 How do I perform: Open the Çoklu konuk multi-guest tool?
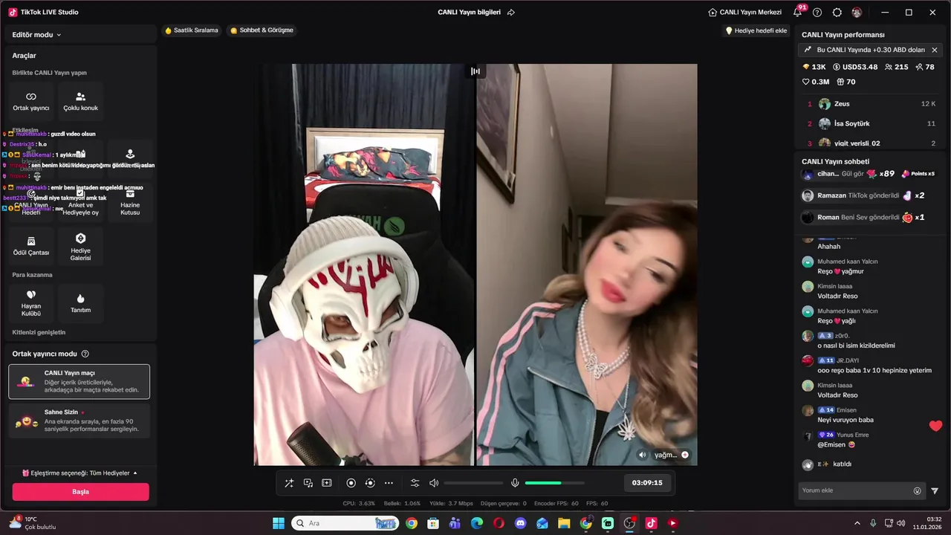[80, 101]
